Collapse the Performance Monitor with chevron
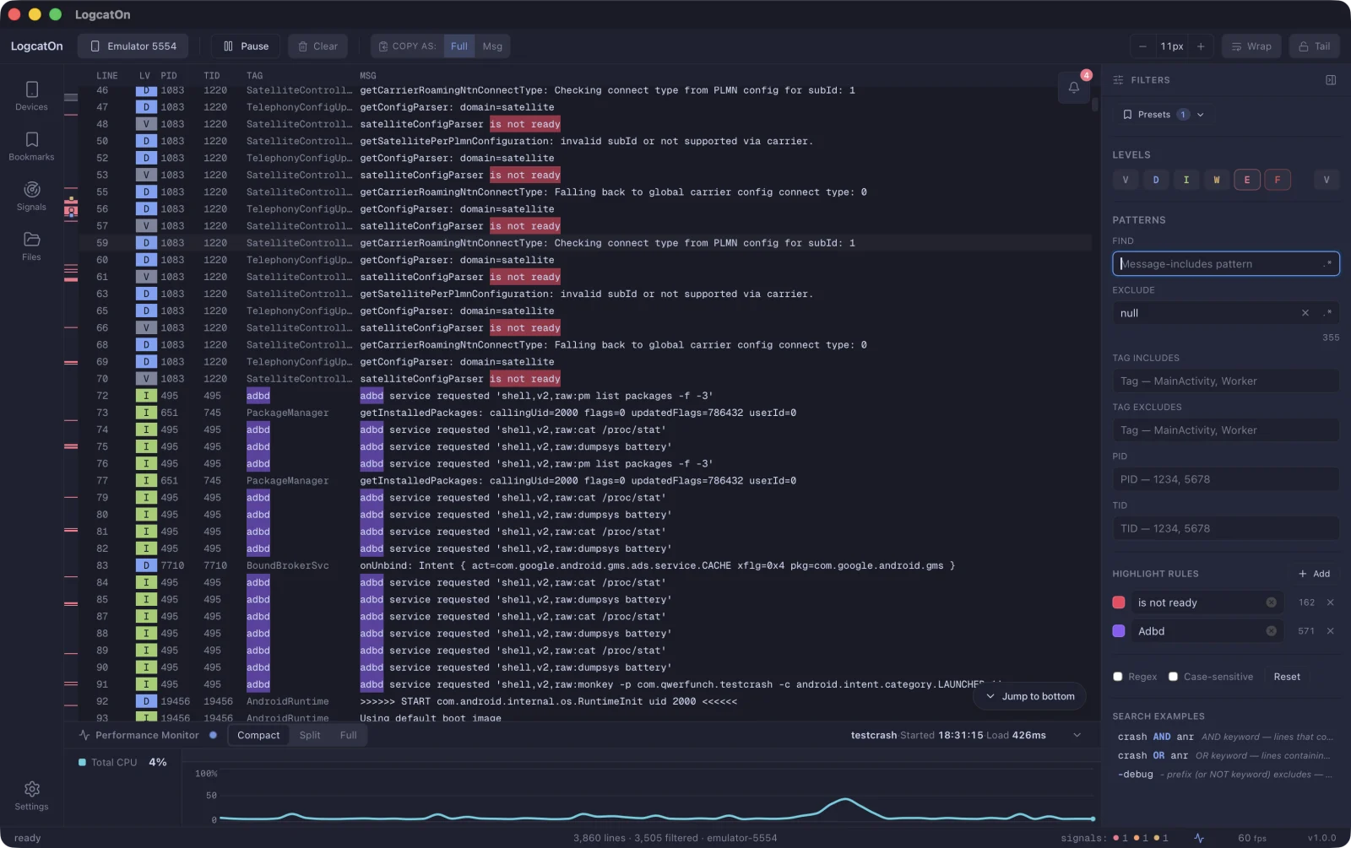Screen dimensions: 1351x848 tap(1077, 735)
